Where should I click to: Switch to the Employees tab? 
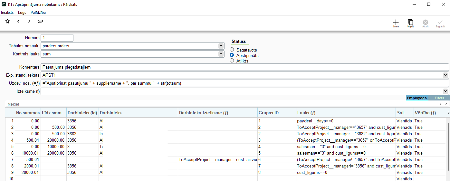417,98
